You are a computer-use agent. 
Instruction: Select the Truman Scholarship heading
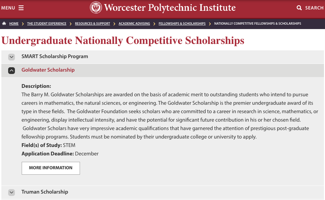[45, 192]
